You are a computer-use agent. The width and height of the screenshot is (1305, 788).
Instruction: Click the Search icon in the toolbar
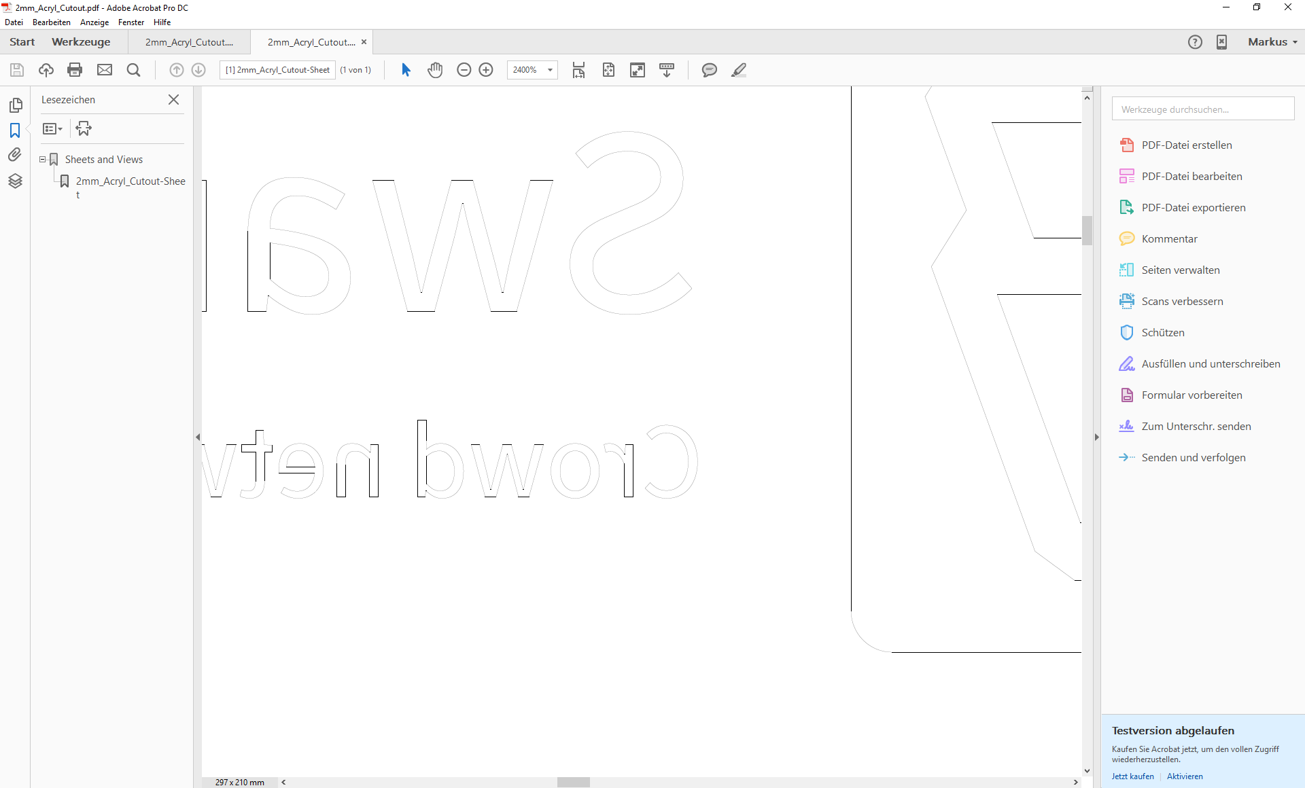click(x=133, y=69)
